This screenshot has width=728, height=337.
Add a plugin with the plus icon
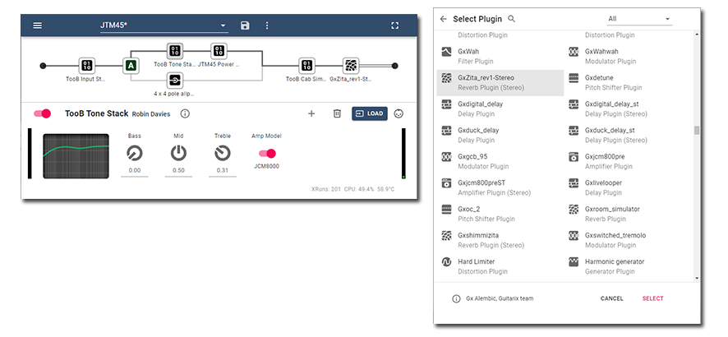(x=311, y=113)
